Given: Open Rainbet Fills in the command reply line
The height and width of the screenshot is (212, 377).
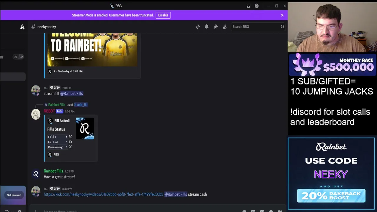Looking at the screenshot, I should [57, 105].
